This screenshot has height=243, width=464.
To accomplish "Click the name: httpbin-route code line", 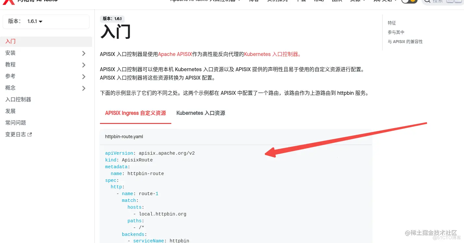I will pos(137,174).
